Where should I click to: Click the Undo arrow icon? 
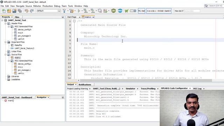coord(27,11)
